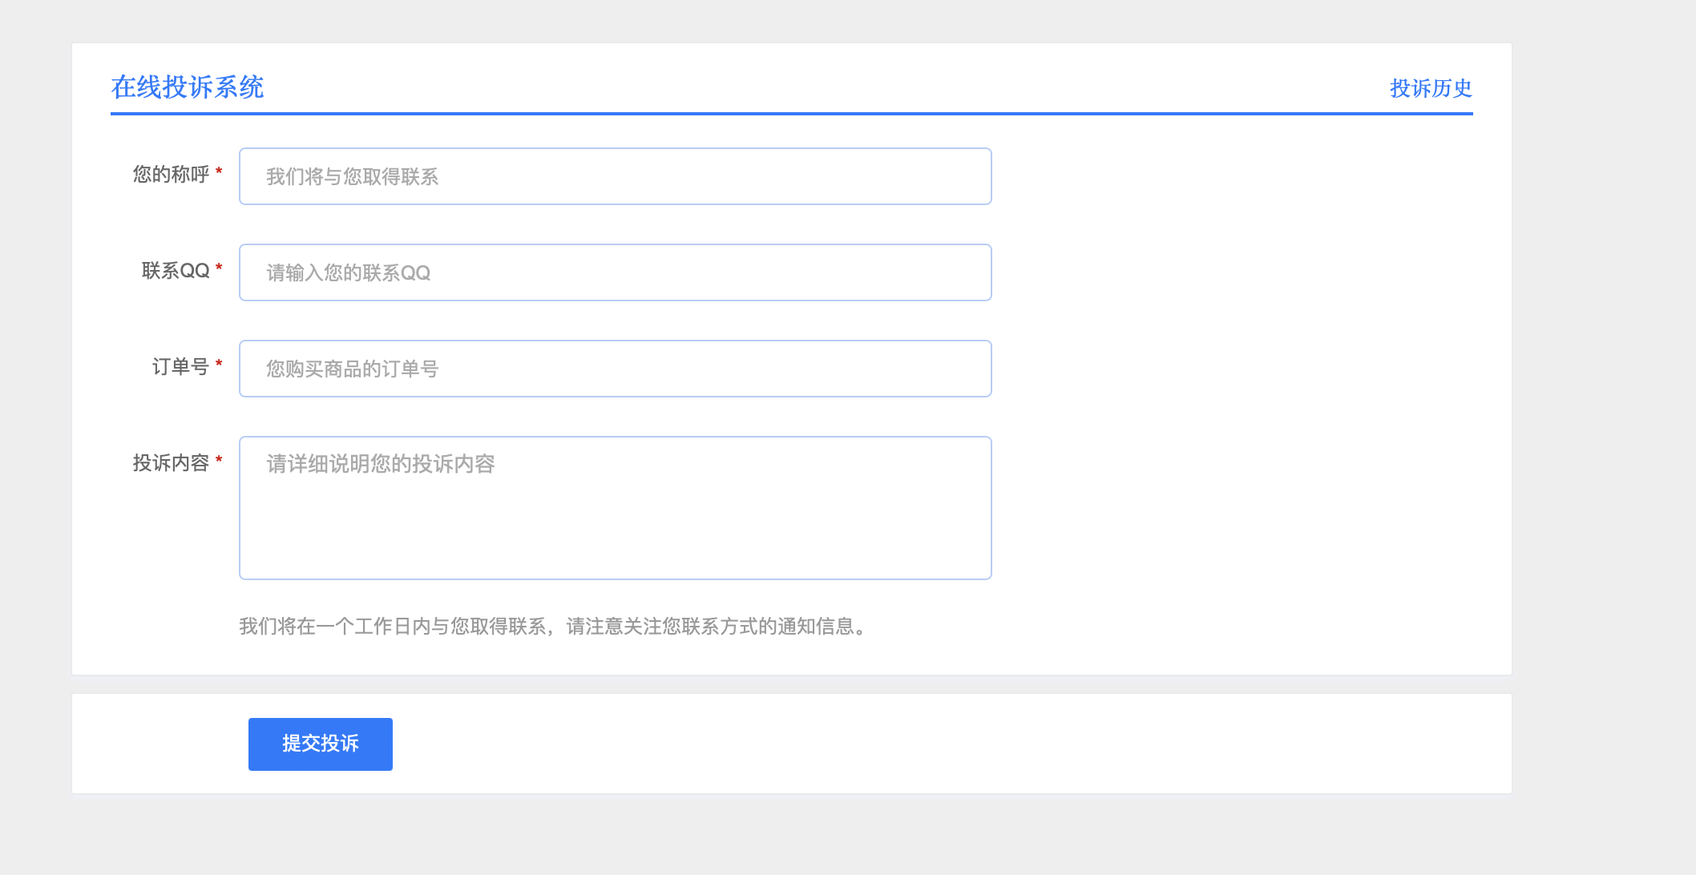Viewport: 1696px width, 875px height.
Task: Click the red asterisk beside 您的称呼
Action: coord(219,171)
